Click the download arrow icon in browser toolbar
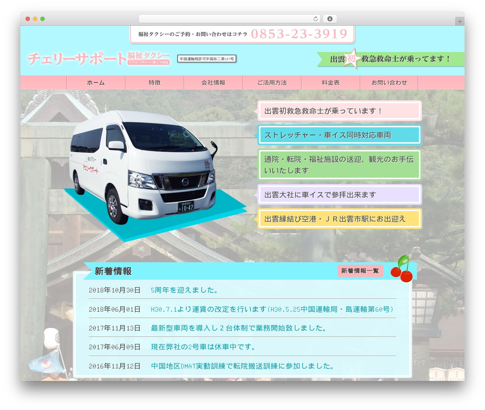 tap(330, 19)
